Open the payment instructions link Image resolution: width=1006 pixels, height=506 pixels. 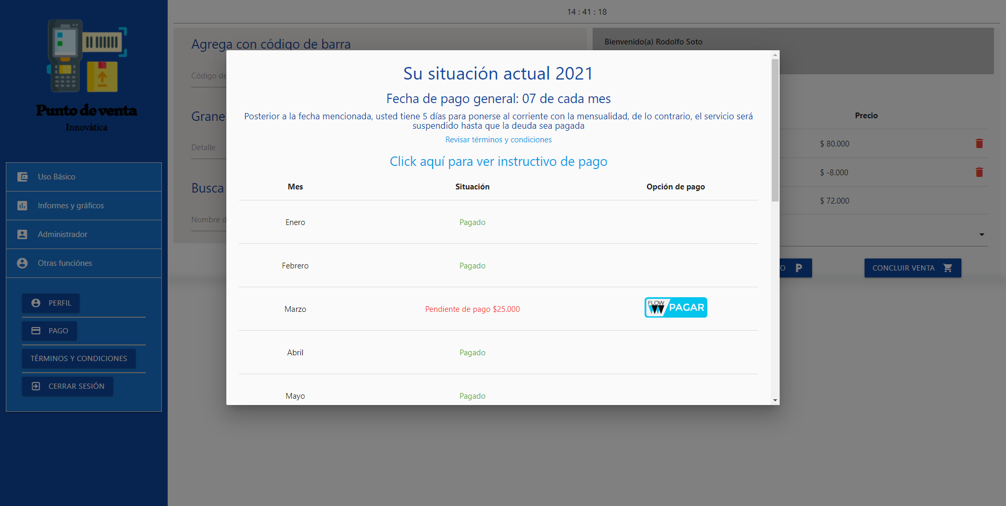pos(498,162)
